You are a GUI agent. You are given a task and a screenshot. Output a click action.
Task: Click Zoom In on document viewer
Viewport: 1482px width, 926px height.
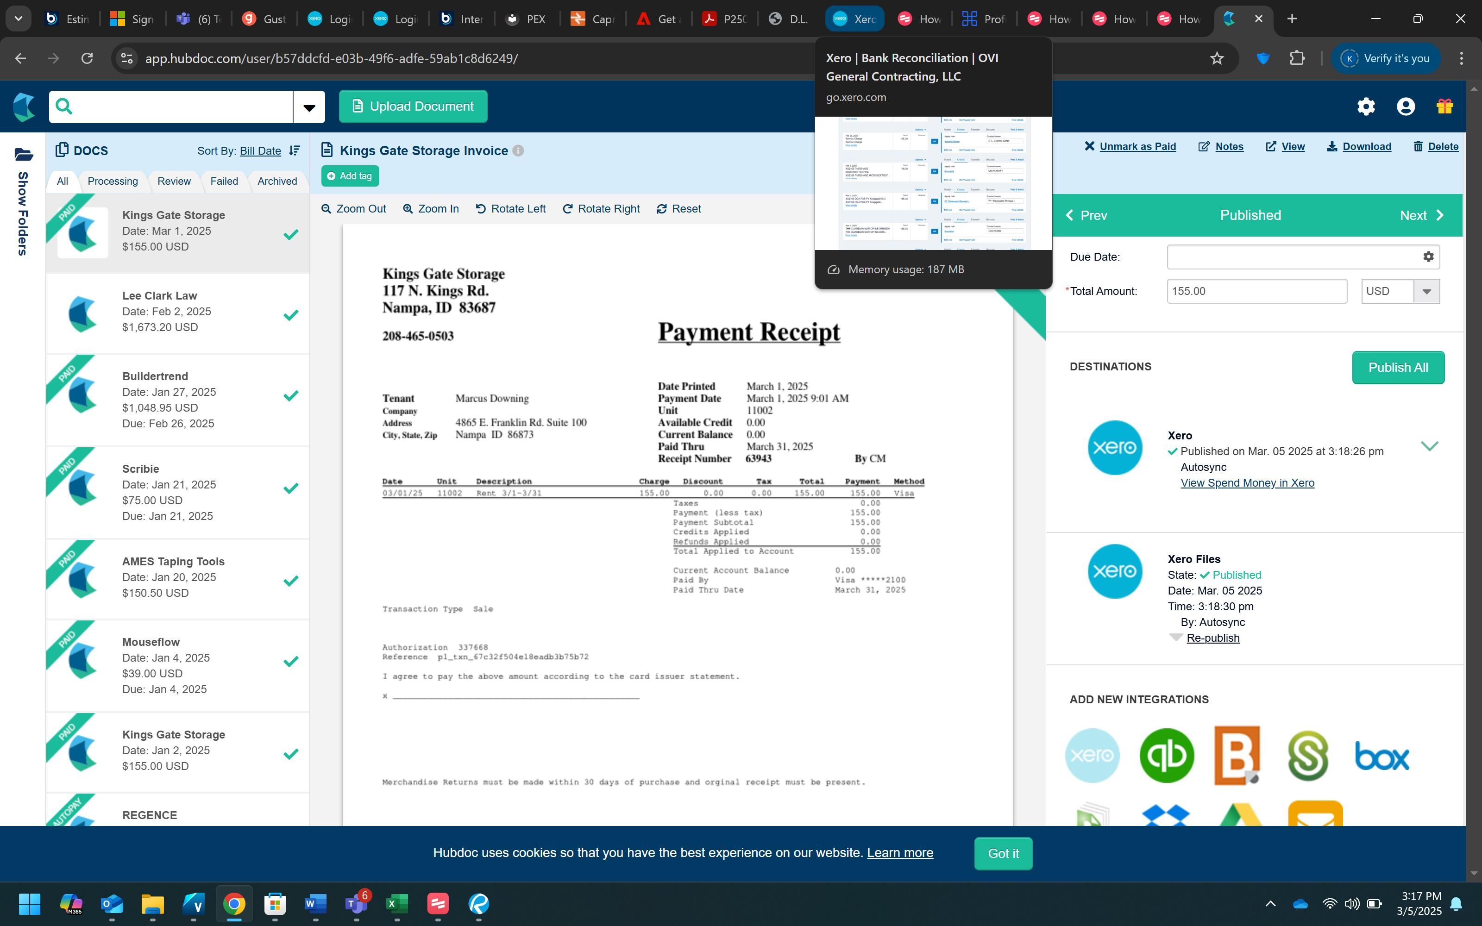[431, 209]
